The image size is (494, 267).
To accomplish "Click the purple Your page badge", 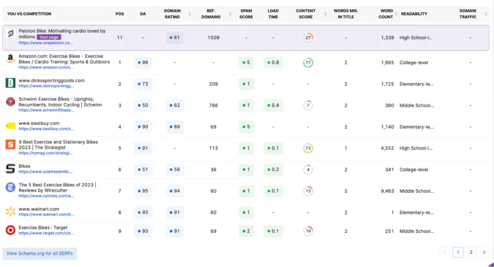I will (x=49, y=37).
